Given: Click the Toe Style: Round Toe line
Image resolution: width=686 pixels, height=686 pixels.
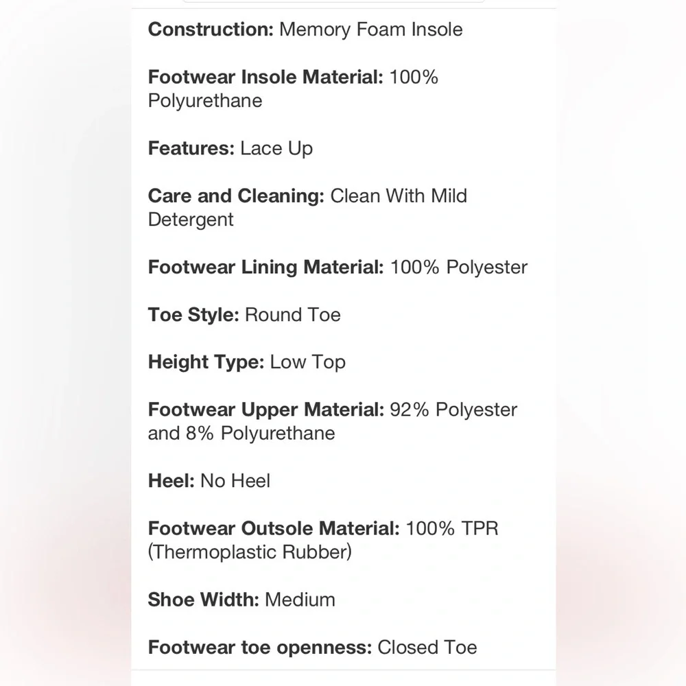Looking at the screenshot, I should pos(244,315).
